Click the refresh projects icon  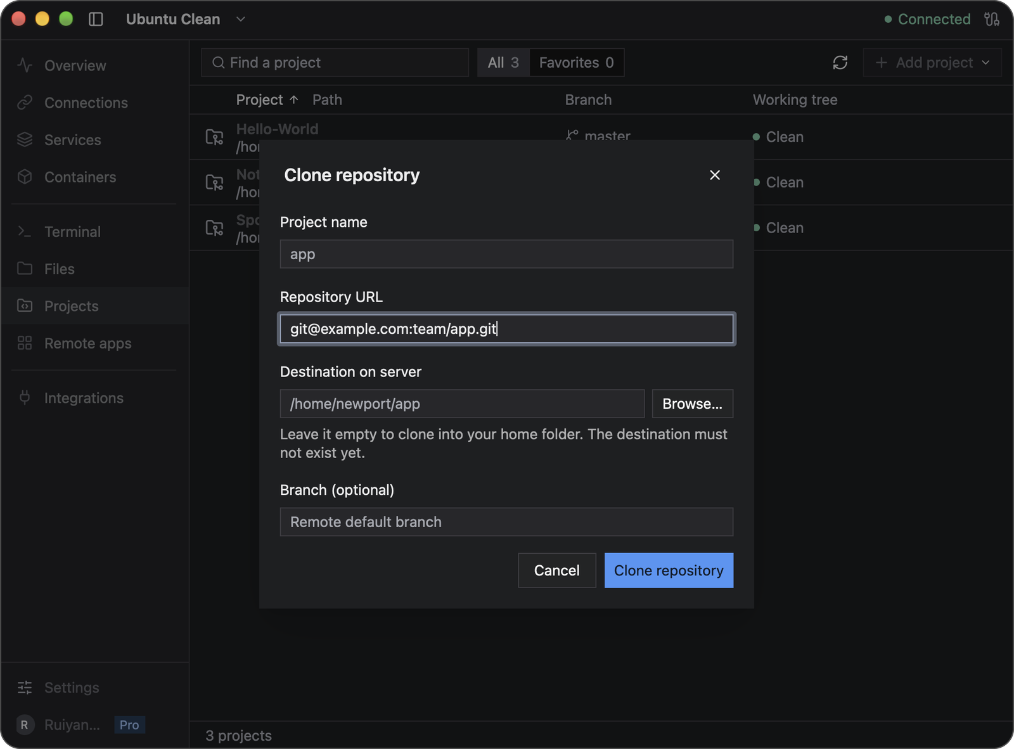pyautogui.click(x=840, y=63)
